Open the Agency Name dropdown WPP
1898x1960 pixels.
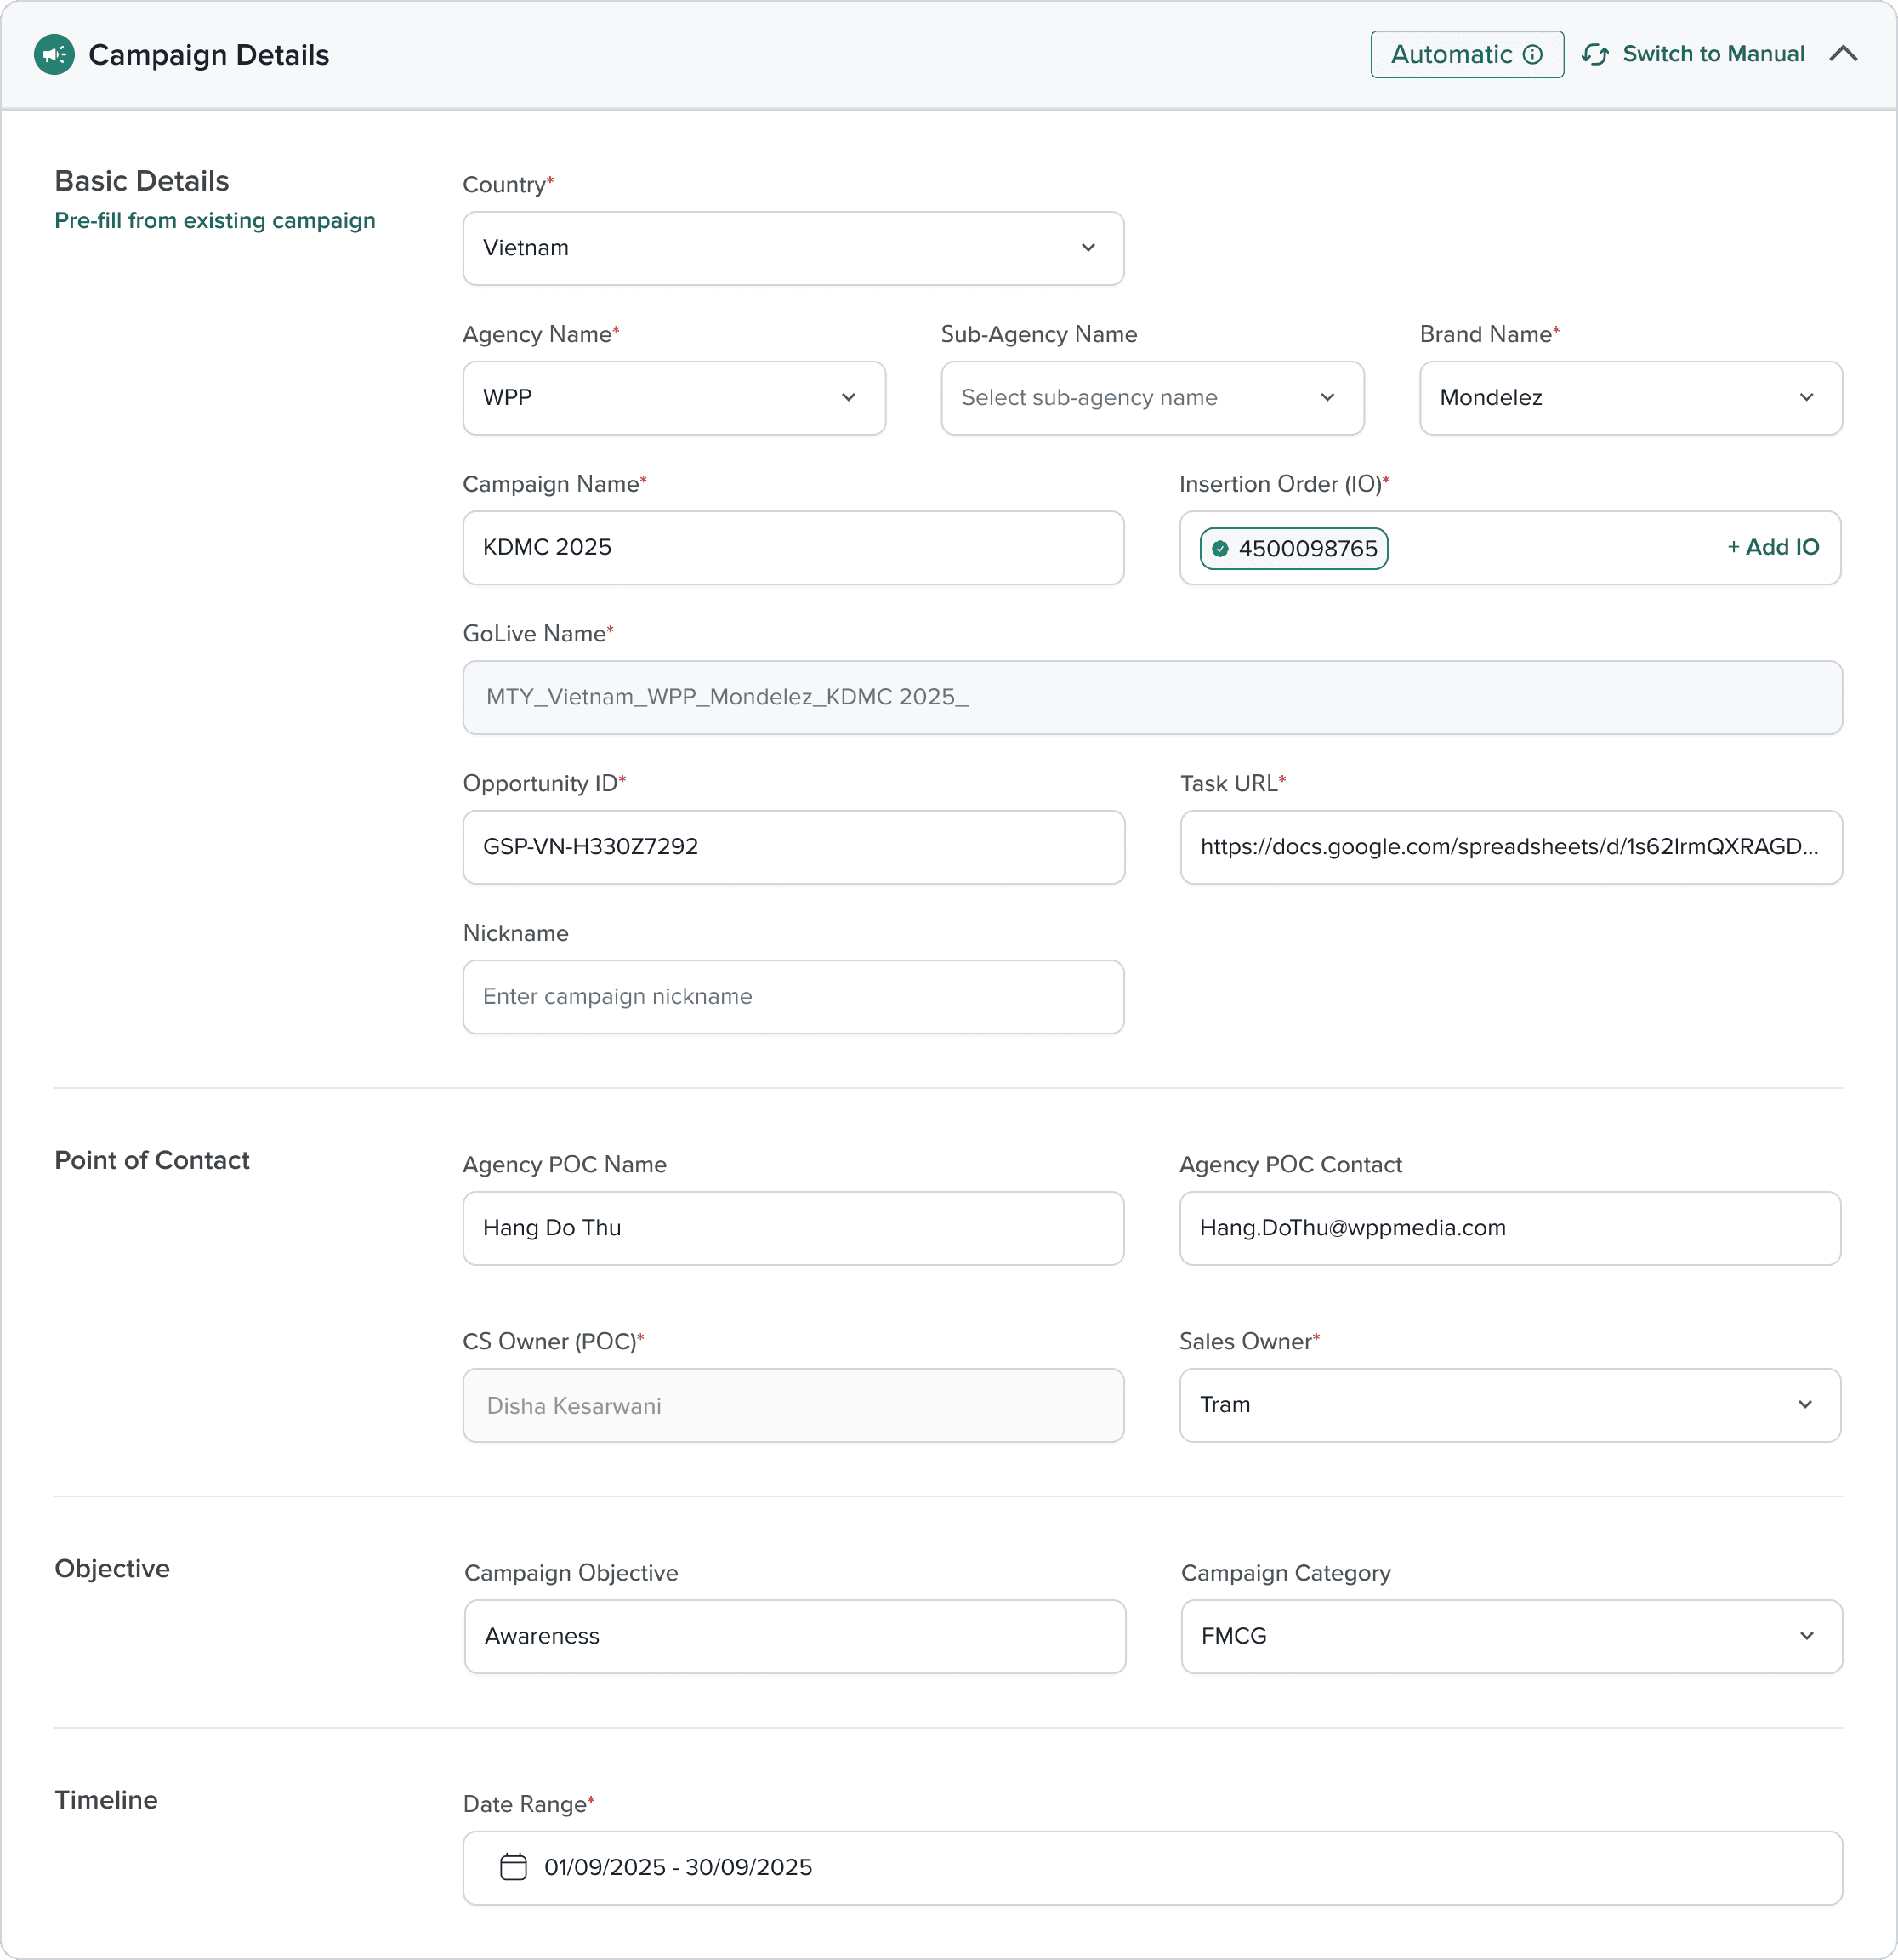pyautogui.click(x=673, y=398)
